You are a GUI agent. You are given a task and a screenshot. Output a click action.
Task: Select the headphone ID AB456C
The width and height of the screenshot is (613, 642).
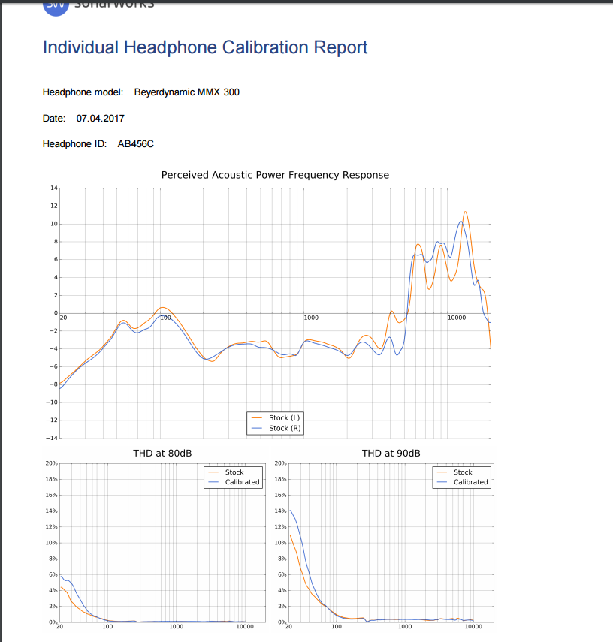136,144
